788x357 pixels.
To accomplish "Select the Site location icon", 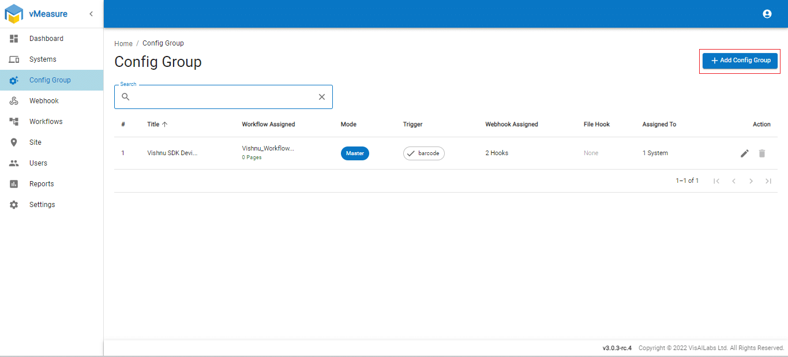I will (x=13, y=142).
